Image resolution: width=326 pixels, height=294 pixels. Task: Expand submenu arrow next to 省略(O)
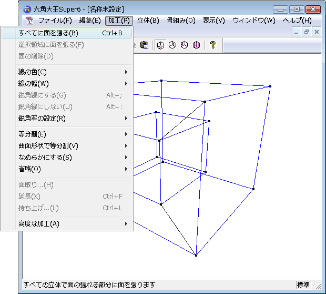tap(126, 169)
